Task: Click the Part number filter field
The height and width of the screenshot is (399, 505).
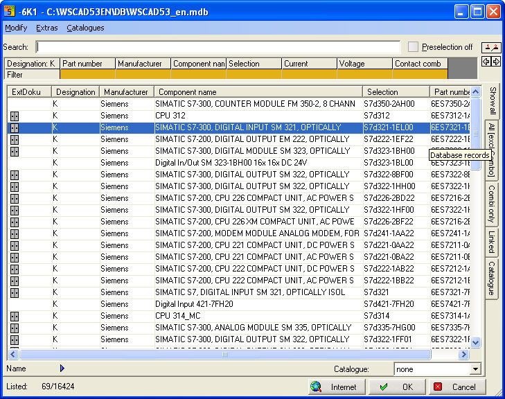Action: coord(87,74)
